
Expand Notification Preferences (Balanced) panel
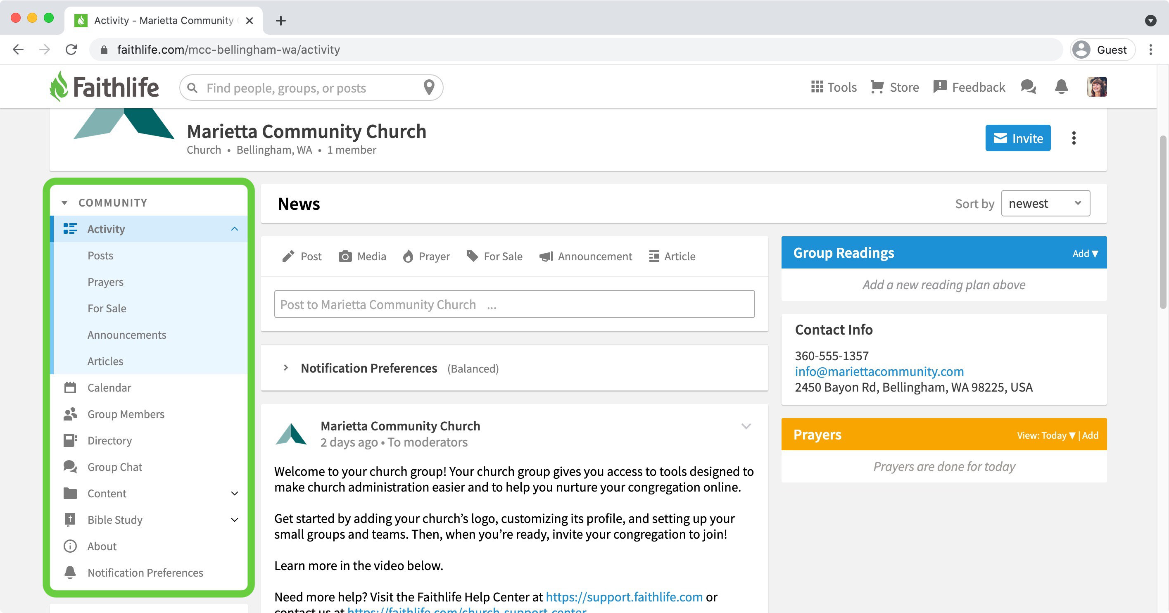click(285, 368)
